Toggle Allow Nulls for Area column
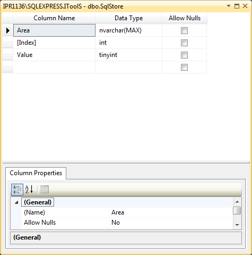This screenshot has width=252, height=255. 184,31
